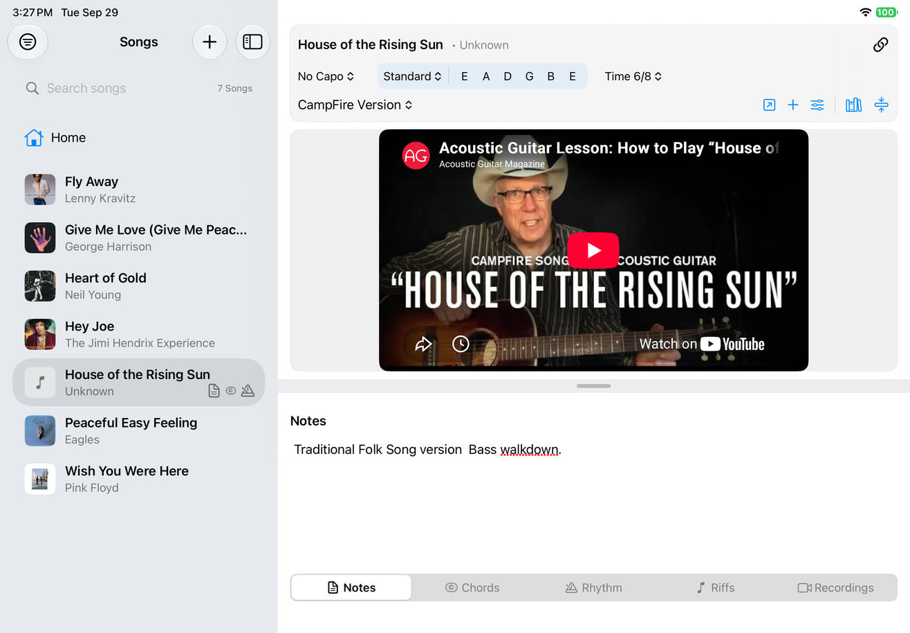910x633 pixels.
Task: Click Watch on YouTube link
Action: [x=702, y=344]
